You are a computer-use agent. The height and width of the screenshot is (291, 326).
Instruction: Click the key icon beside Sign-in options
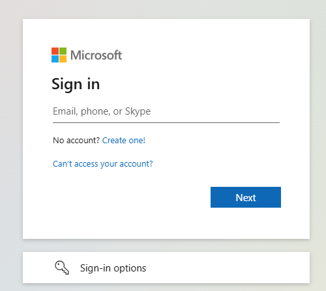(62, 268)
